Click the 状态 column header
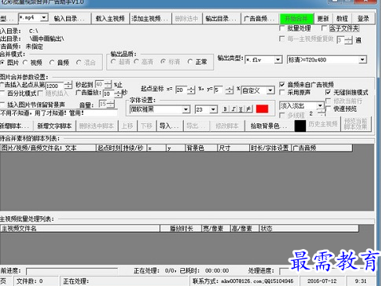 click(x=309, y=229)
